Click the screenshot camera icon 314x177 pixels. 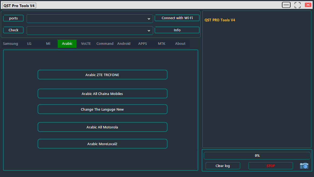(304, 166)
